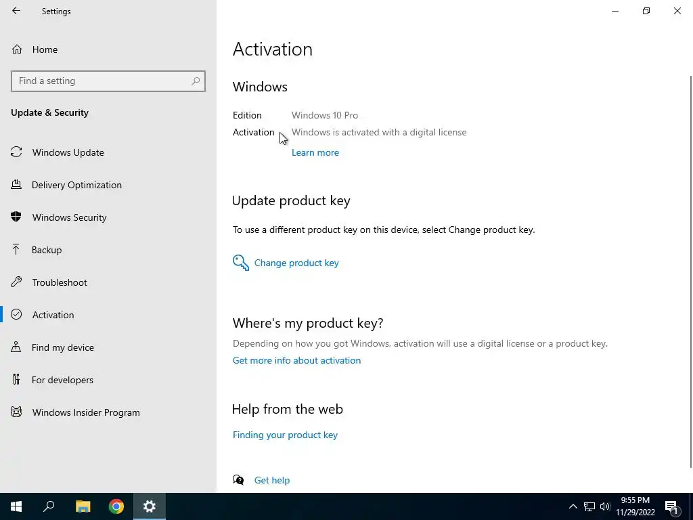693x520 pixels.
Task: Restore down the Settings window
Action: coord(646,11)
